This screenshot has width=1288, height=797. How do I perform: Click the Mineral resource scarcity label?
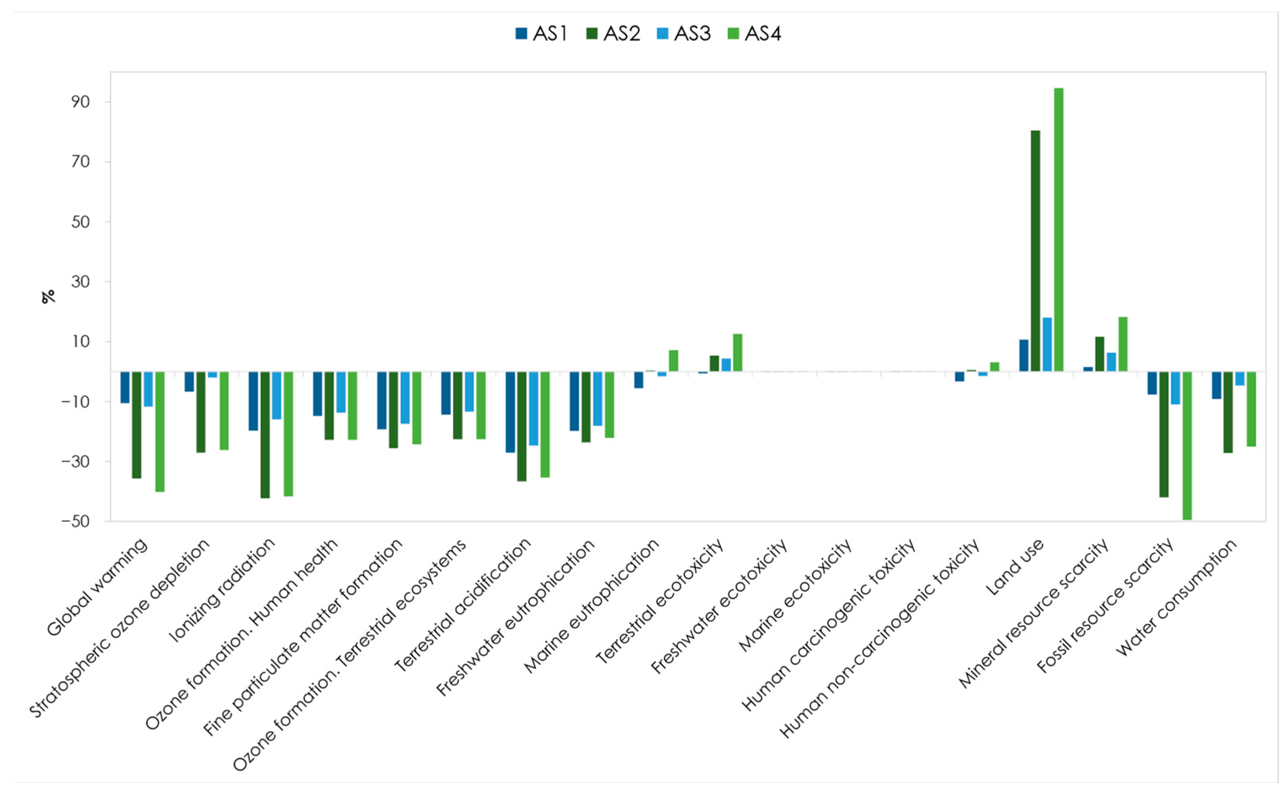1034,614
